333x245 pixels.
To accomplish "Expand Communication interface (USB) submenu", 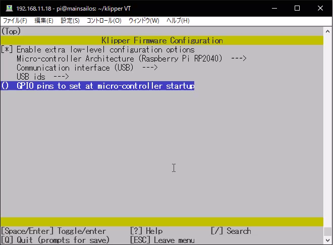I will (x=87, y=68).
